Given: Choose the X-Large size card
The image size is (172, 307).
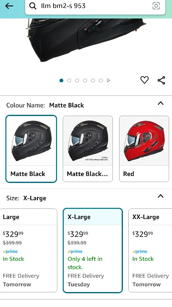Looking at the screenshot, I should point(93,251).
